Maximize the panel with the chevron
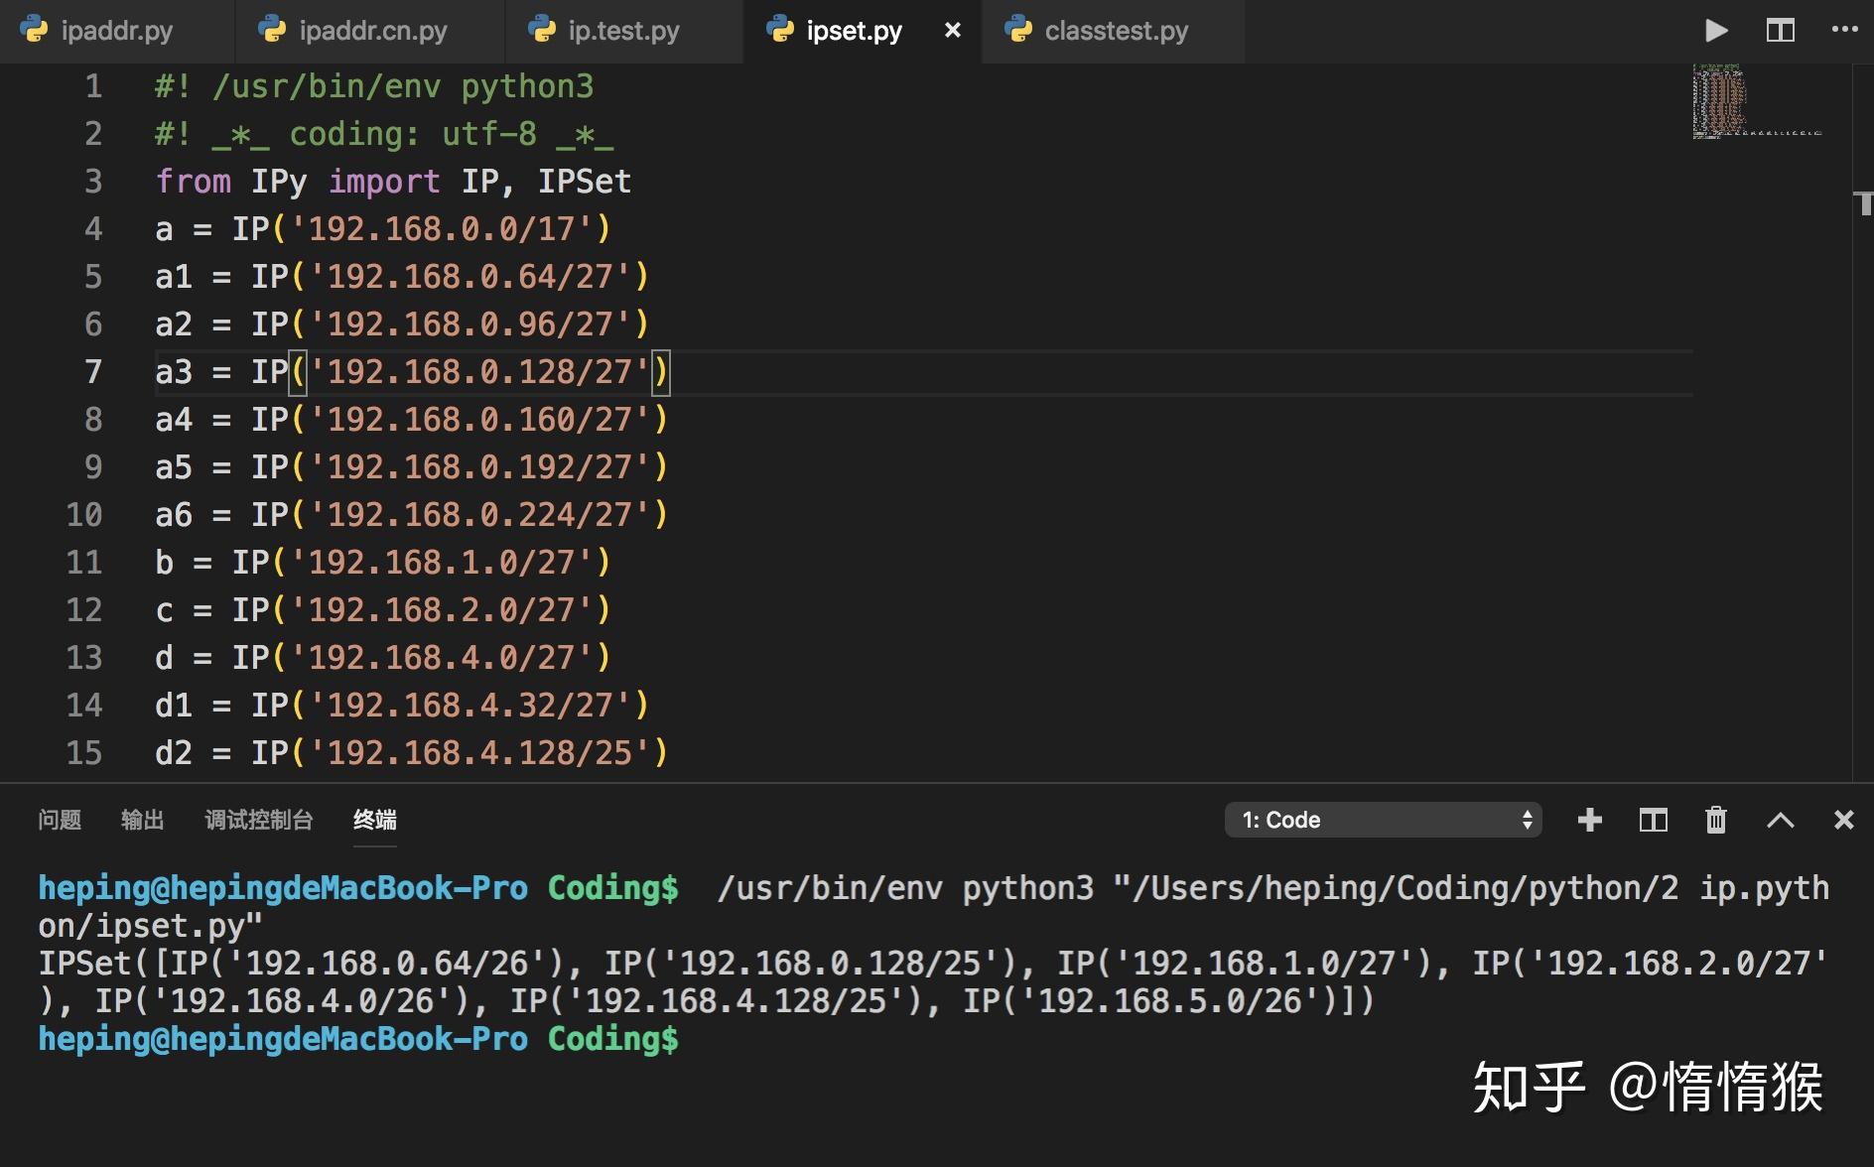Viewport: 1874px width, 1167px height. pos(1782,820)
